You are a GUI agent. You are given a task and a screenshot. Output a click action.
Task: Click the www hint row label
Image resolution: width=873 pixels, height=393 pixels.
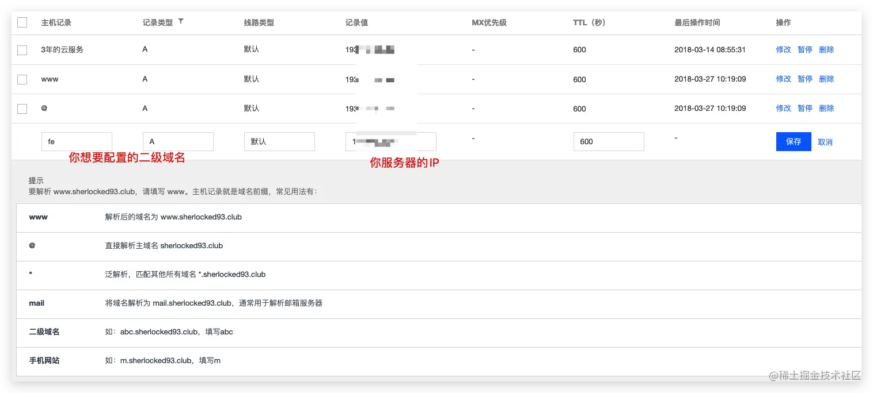[x=39, y=217]
